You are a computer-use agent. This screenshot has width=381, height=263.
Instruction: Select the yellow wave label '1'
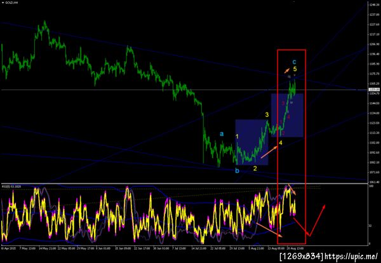(237, 137)
